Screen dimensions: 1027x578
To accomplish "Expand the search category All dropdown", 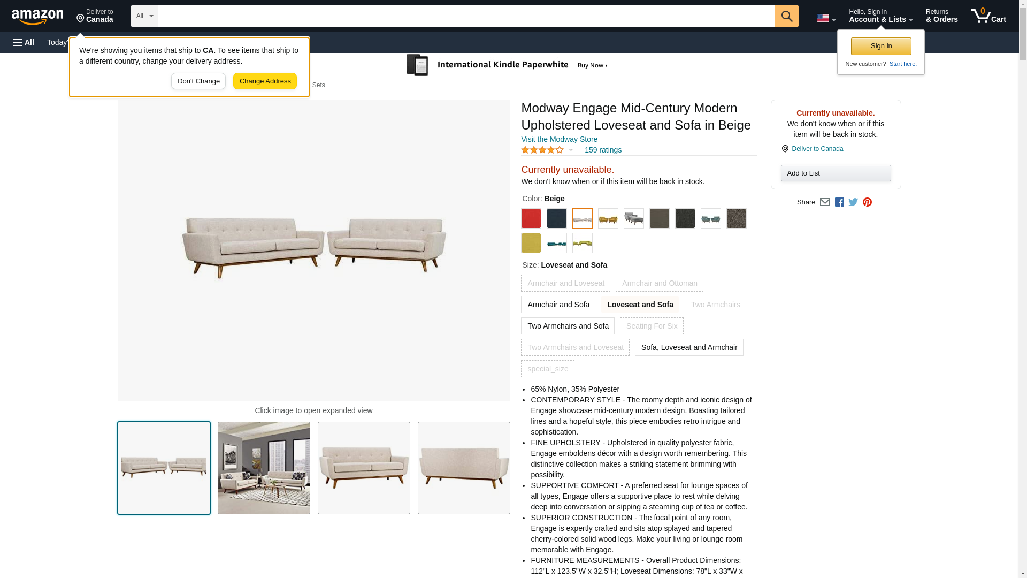I will [x=144, y=16].
